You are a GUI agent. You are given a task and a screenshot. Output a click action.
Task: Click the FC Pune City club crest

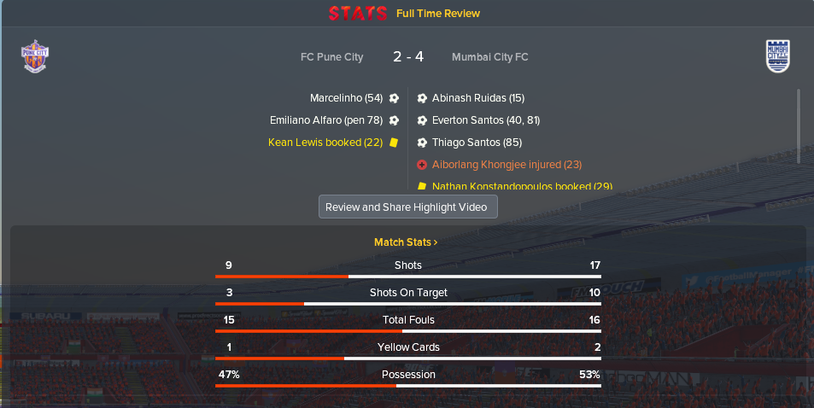coord(35,56)
